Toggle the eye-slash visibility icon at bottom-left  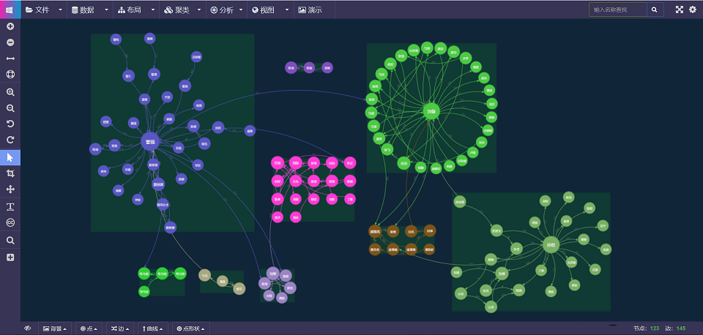click(x=27, y=328)
